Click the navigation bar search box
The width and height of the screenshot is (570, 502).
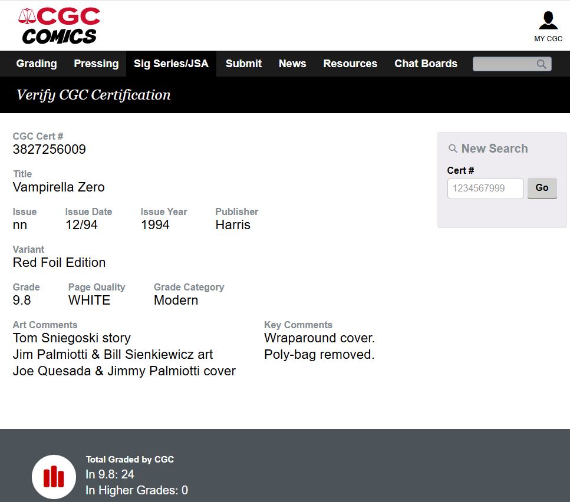tap(505, 64)
